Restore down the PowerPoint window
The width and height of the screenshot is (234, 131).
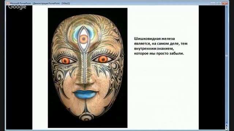point(219,3)
